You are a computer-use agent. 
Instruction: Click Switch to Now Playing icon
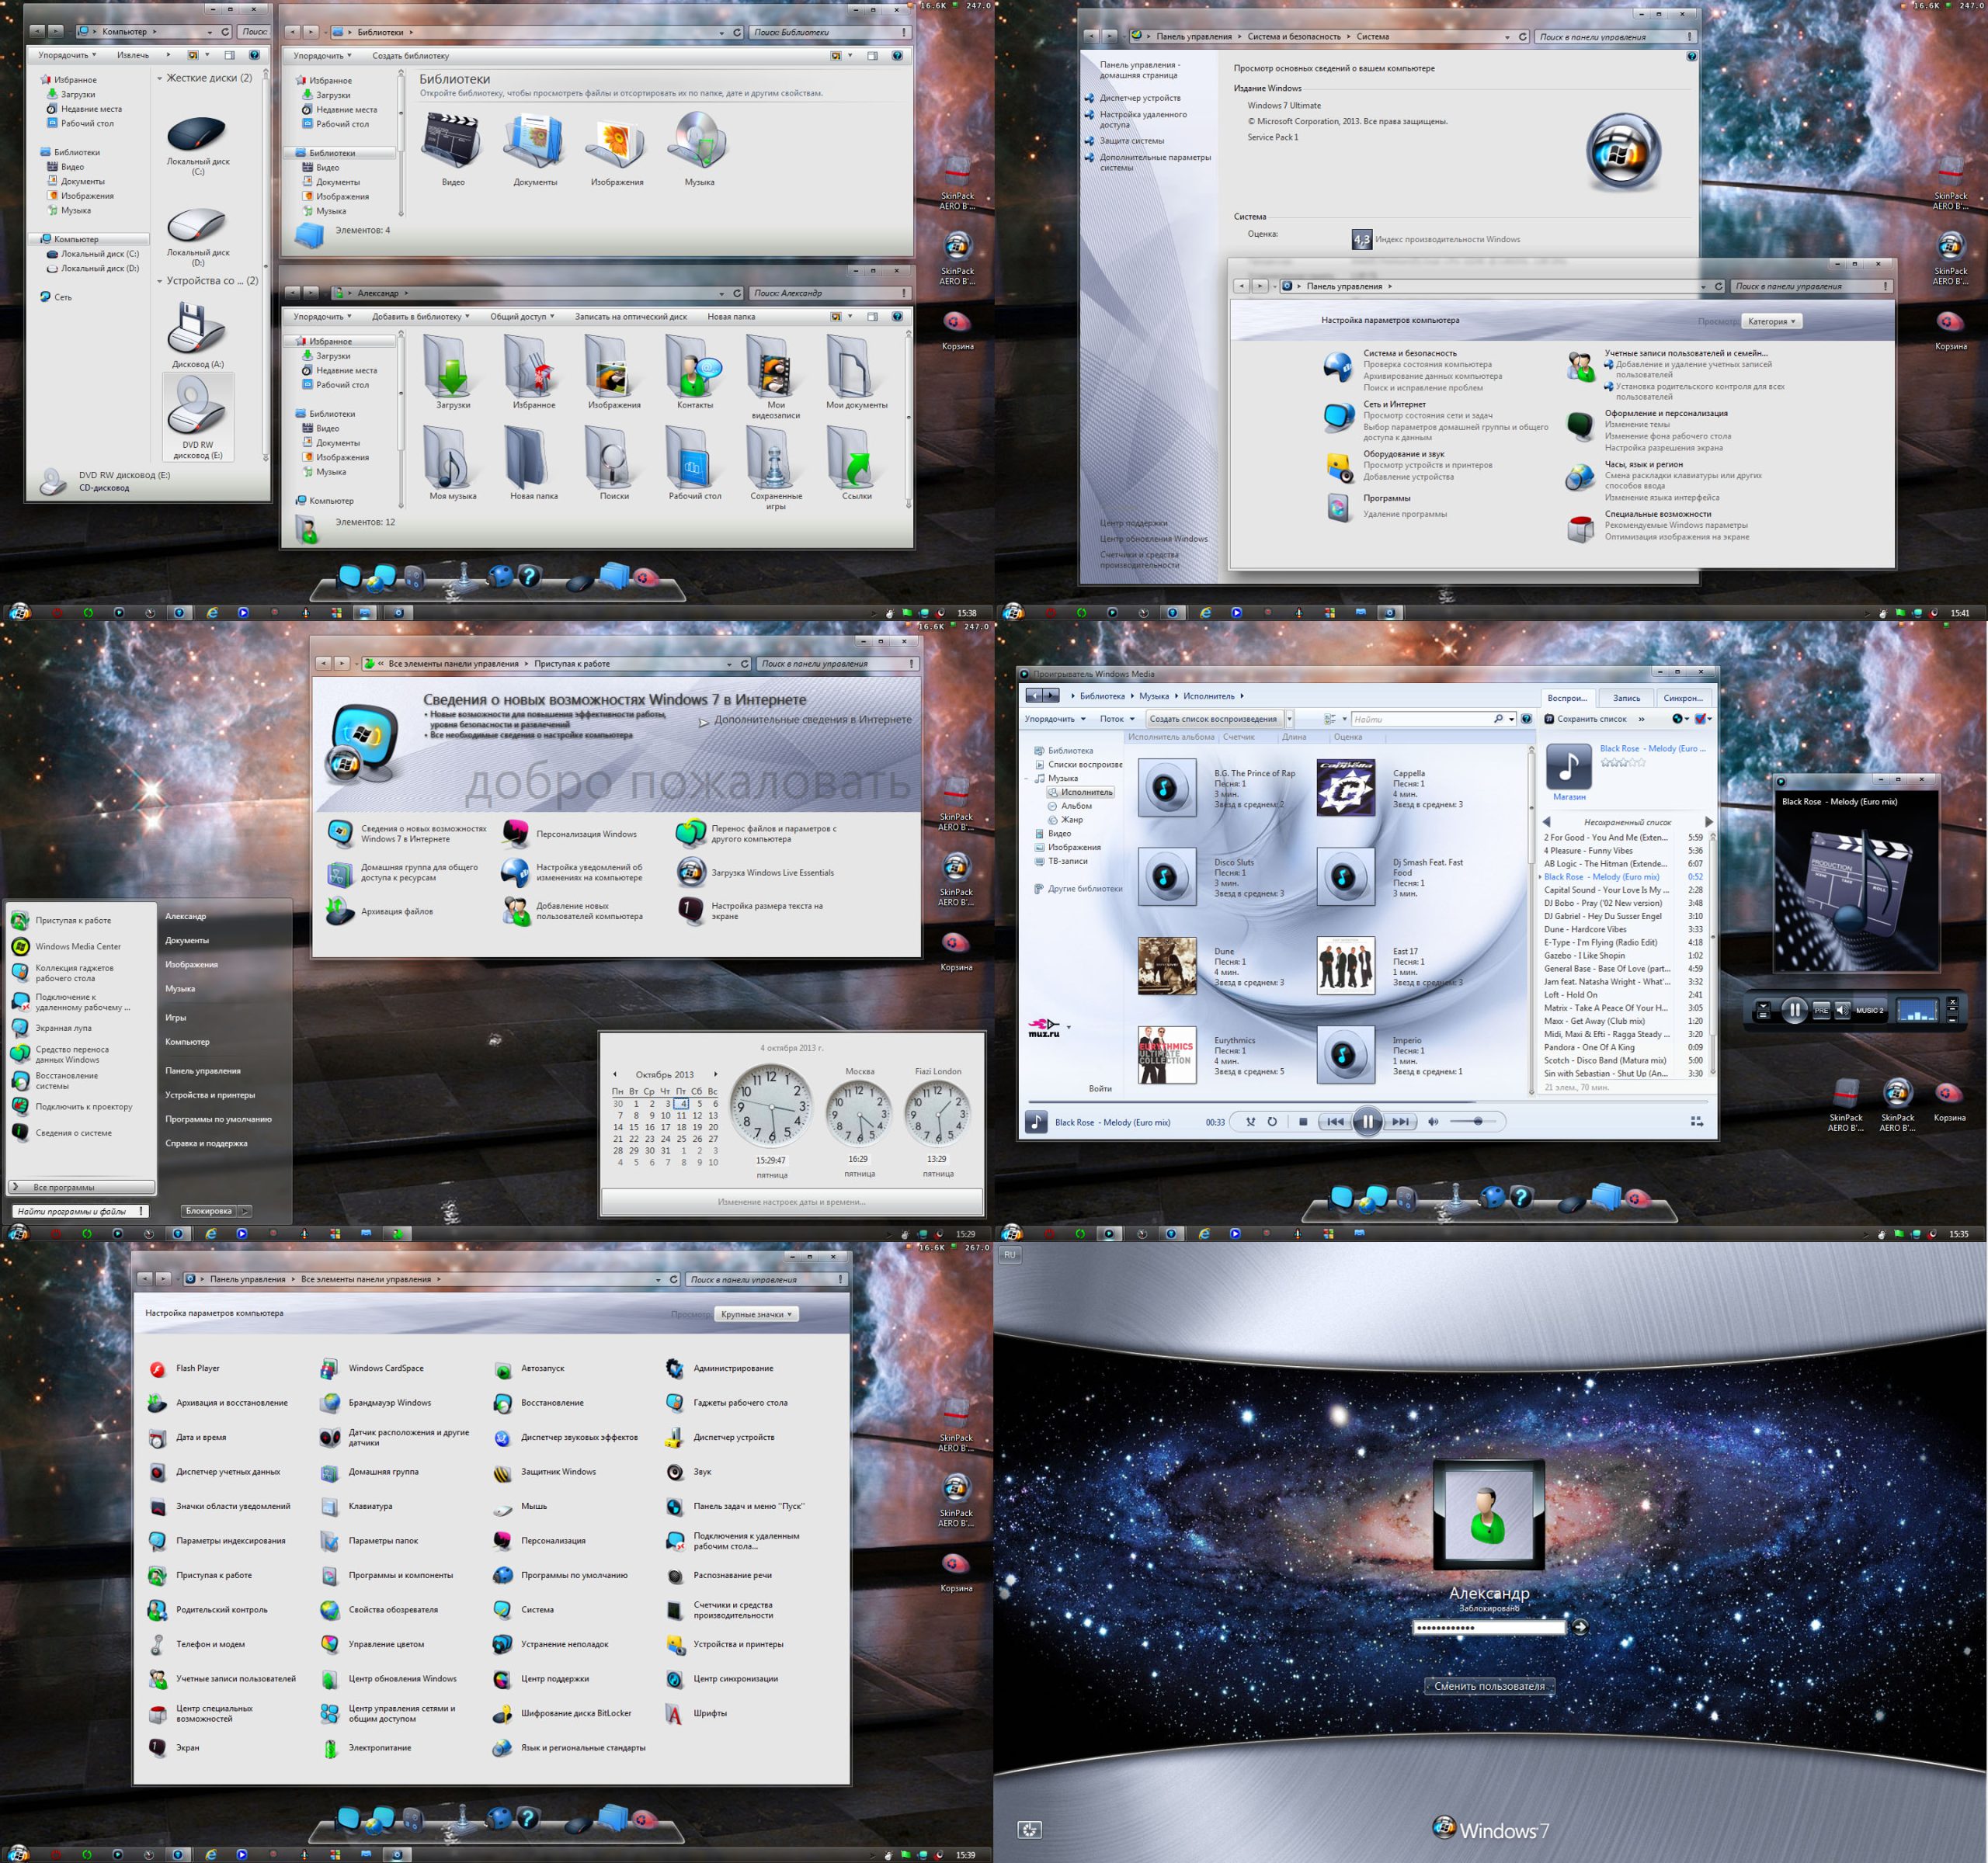(1696, 1122)
